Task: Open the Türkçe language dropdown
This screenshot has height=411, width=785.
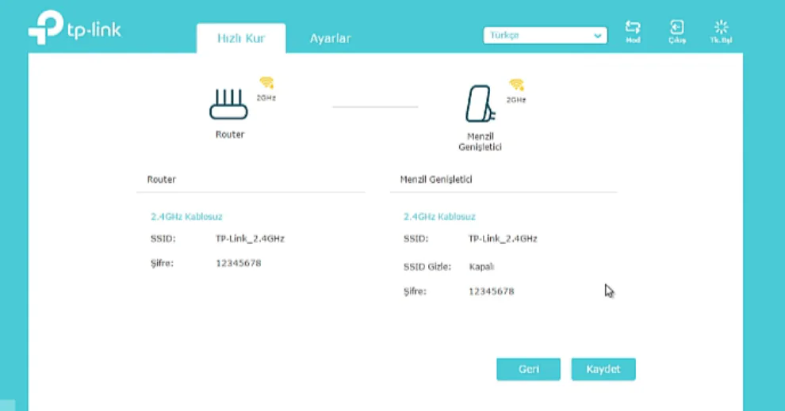Action: coord(545,36)
